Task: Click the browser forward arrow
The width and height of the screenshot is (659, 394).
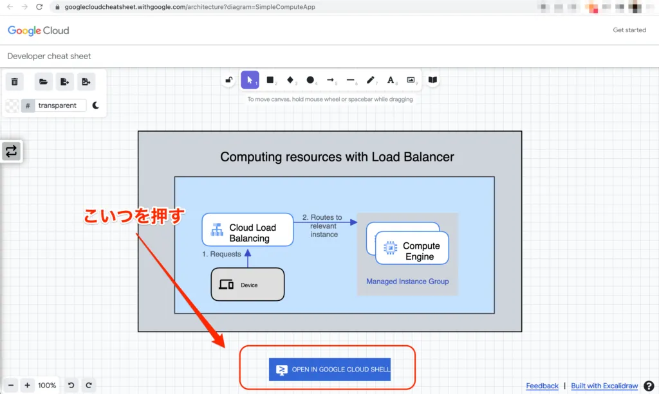Action: (x=24, y=6)
